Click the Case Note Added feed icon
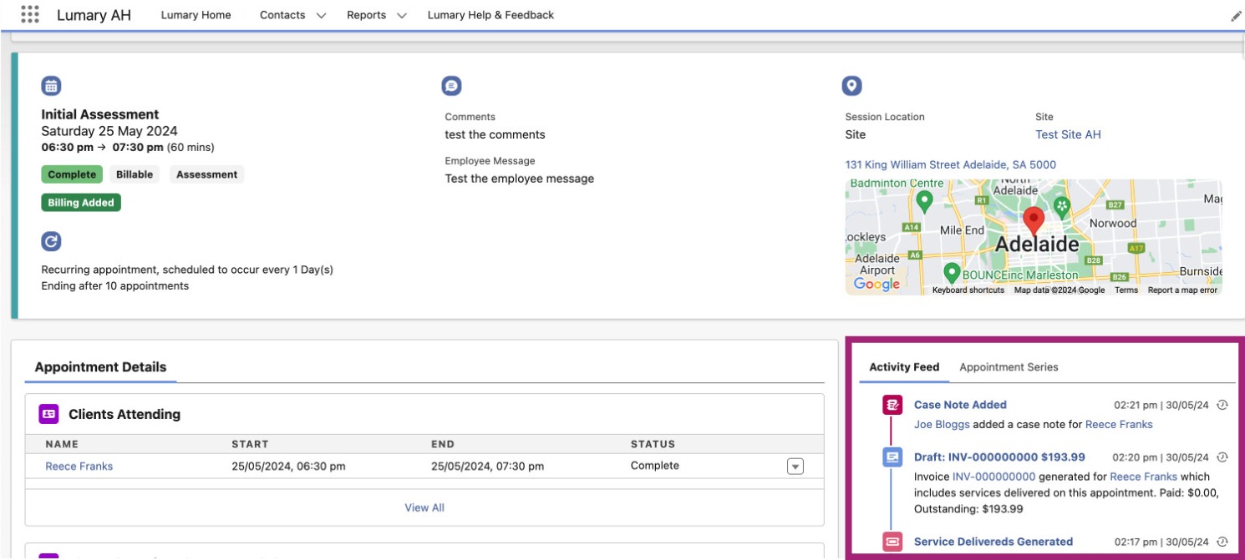1245x560 pixels. pos(891,404)
